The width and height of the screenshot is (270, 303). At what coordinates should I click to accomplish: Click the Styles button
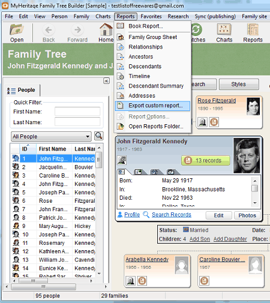tap(239, 84)
